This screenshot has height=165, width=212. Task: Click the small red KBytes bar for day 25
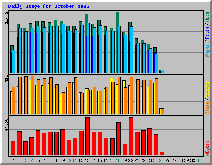click(162, 153)
